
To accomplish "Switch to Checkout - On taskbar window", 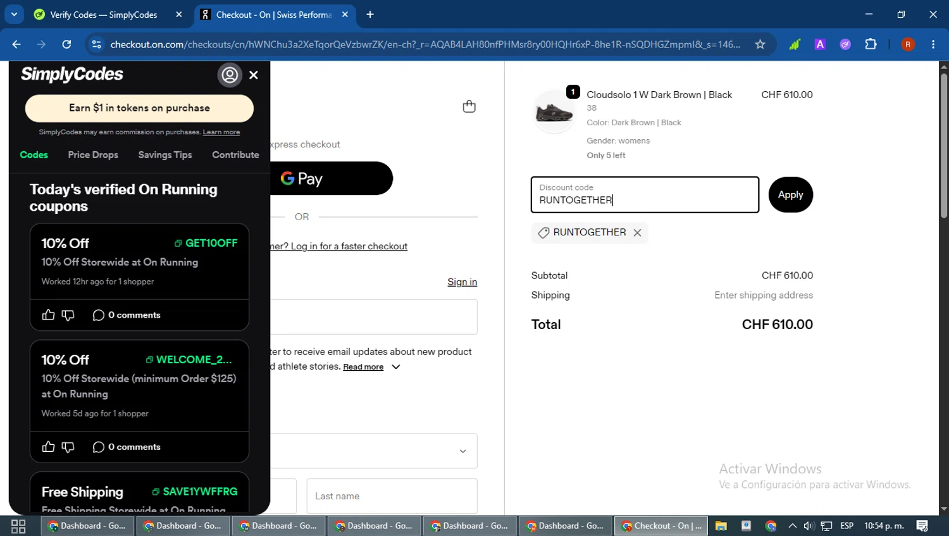I will 661,526.
